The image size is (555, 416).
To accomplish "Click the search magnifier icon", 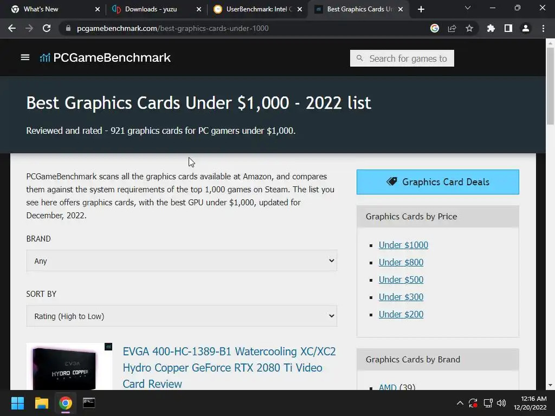I will tap(360, 58).
